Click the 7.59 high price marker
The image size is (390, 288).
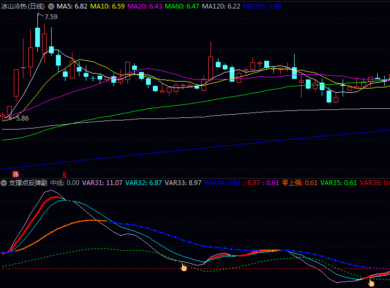click(x=51, y=17)
